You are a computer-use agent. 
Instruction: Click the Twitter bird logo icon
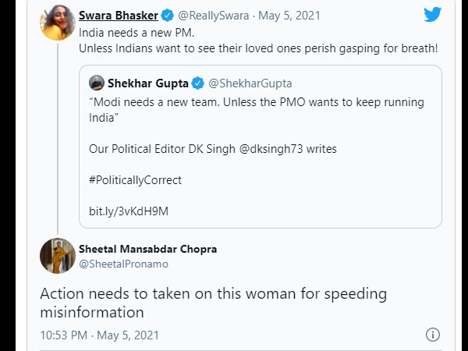(x=432, y=14)
